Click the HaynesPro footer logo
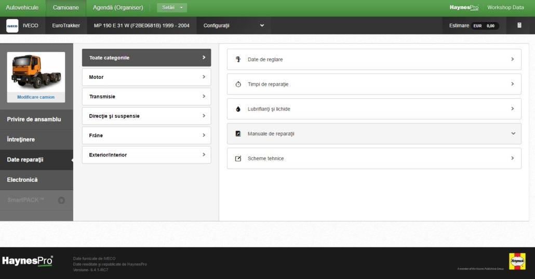 click(x=28, y=261)
